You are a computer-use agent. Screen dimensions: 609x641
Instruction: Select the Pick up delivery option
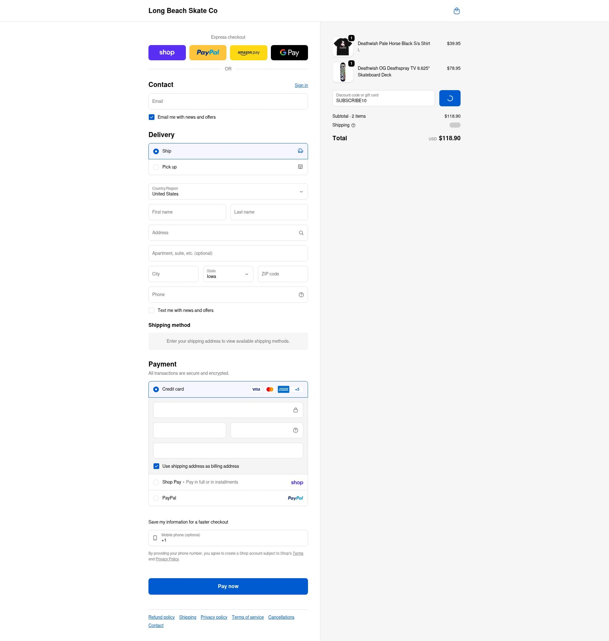pyautogui.click(x=156, y=167)
